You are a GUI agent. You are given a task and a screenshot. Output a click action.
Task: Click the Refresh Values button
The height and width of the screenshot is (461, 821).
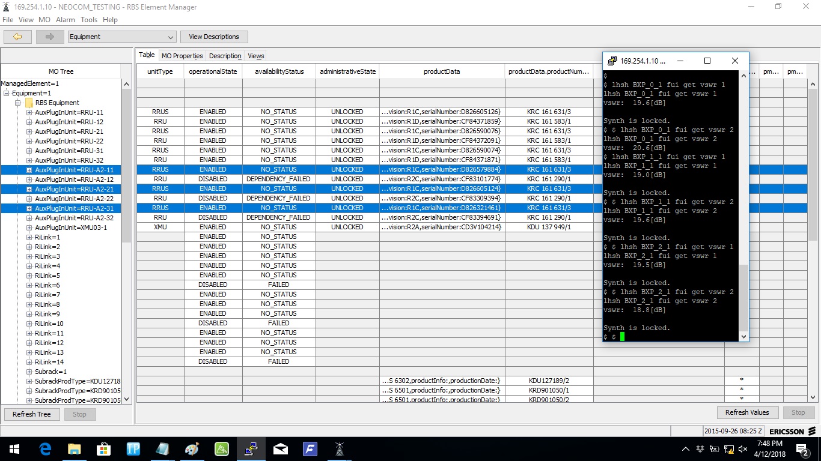747,412
